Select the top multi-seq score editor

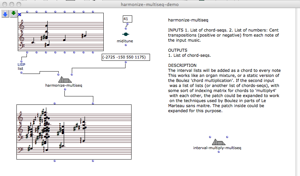pos(61,32)
